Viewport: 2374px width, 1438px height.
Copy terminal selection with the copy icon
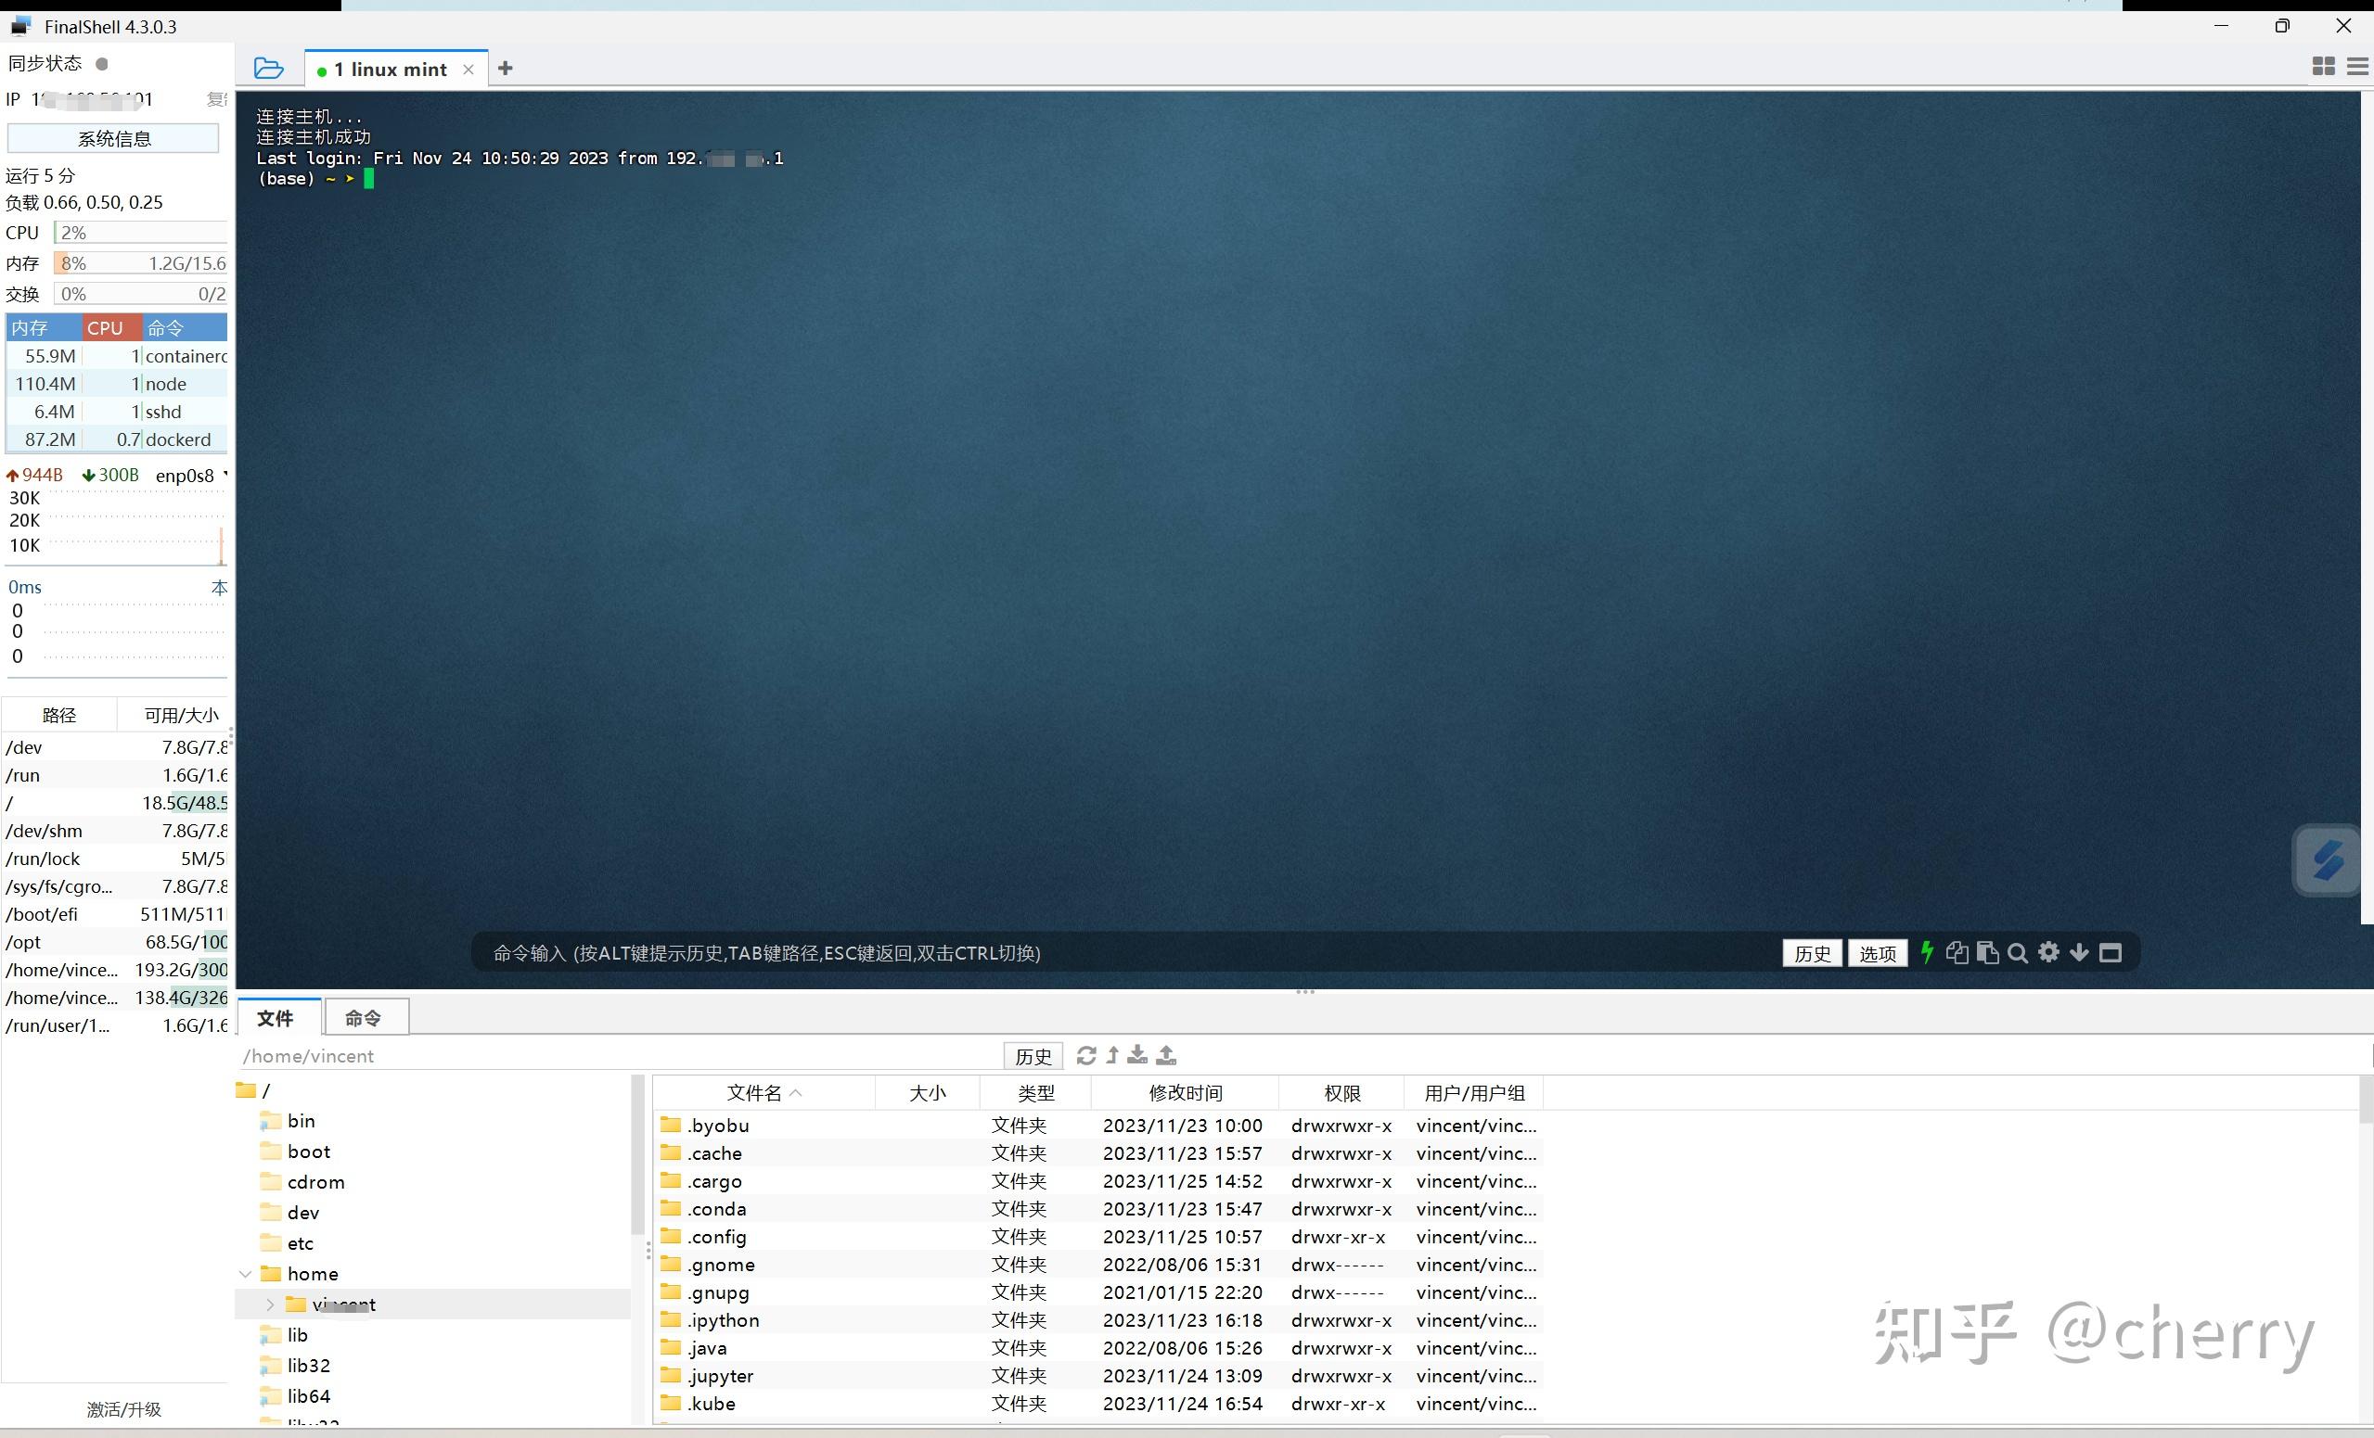coord(1957,952)
